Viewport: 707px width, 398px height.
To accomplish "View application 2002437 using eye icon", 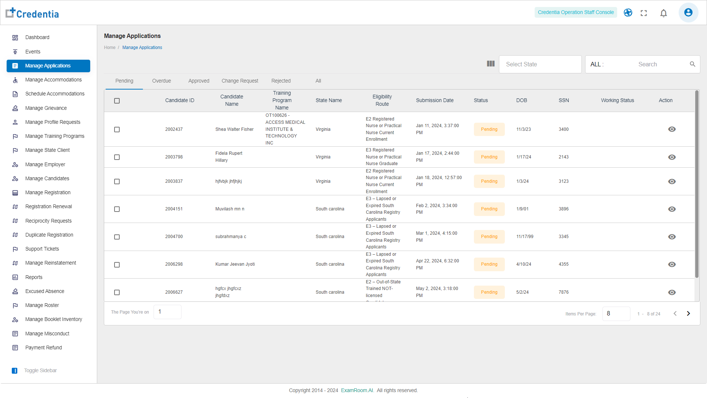I will [x=672, y=129].
